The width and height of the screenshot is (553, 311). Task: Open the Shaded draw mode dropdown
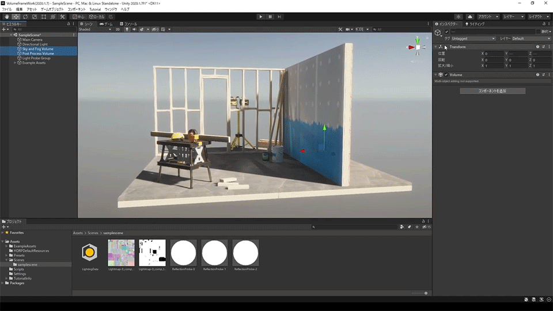point(95,29)
